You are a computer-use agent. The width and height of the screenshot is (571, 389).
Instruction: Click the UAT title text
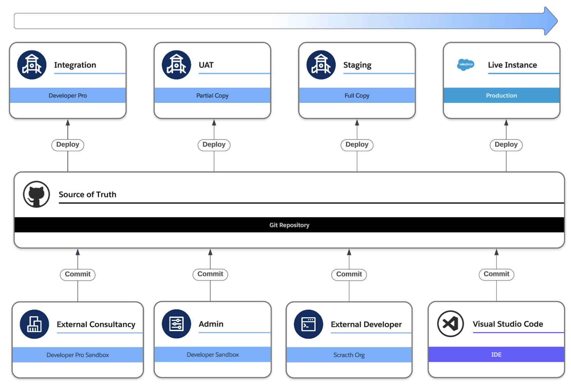pos(206,65)
